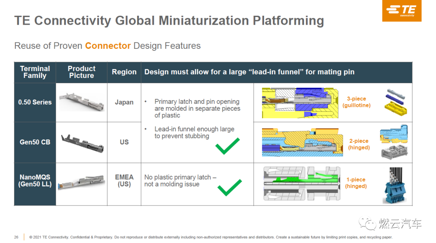Click the green checkmark beside no plastic latch text
The width and height of the screenshot is (436, 243).
230,188
